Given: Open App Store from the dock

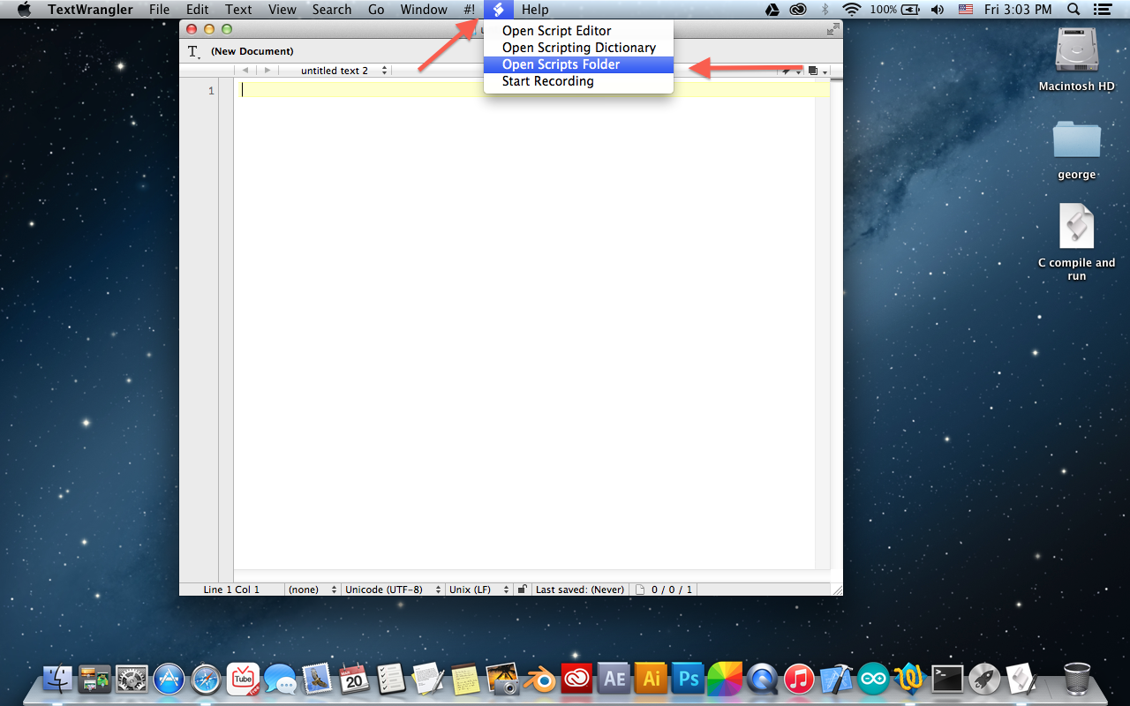Looking at the screenshot, I should pos(169,679).
